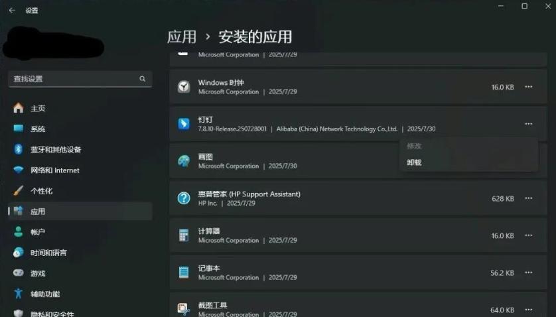This screenshot has width=556, height=317.
Task: Open 蓝牙和其他设备 section
Action: click(x=80, y=149)
